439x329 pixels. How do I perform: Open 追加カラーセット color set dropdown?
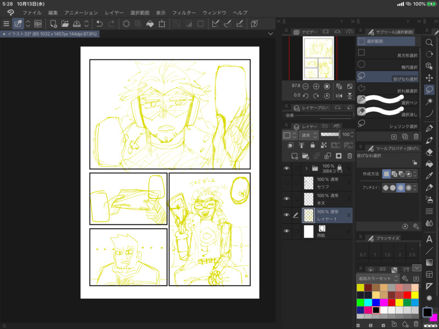point(378,279)
